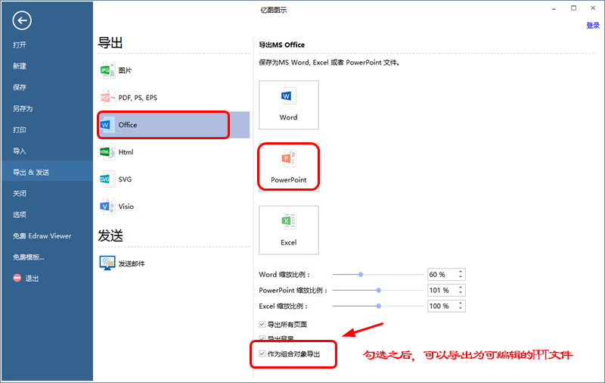Screen dimensions: 605x383
Task: Export diagram using the Excel button
Action: pos(289,230)
